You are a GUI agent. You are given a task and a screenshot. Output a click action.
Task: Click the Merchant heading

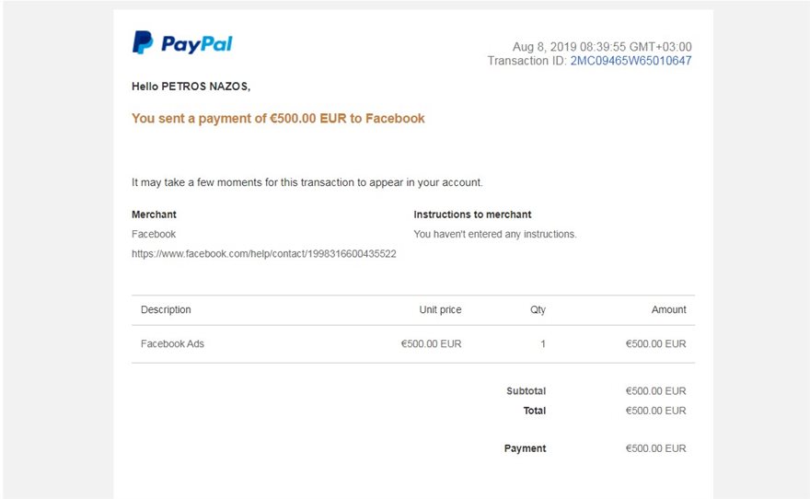coord(154,215)
